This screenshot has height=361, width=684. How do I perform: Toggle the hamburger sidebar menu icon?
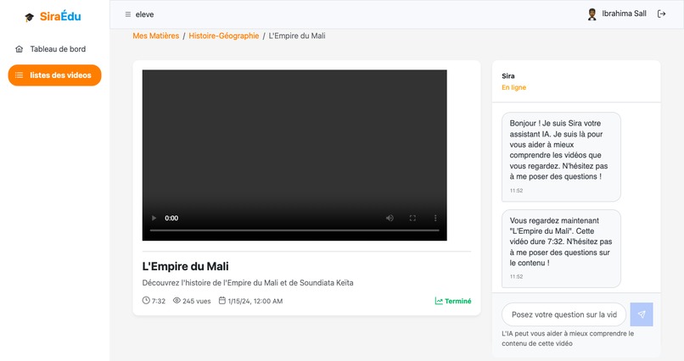(x=128, y=14)
